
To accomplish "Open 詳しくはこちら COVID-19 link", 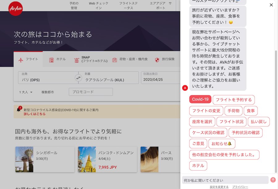I will (x=35, y=114).
